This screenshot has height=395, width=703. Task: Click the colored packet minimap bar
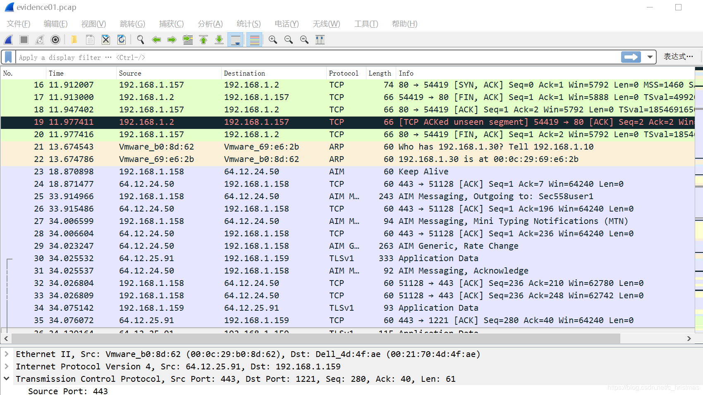pos(699,200)
